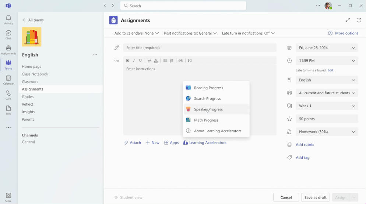Open Activity bell in left rail

tap(8, 20)
